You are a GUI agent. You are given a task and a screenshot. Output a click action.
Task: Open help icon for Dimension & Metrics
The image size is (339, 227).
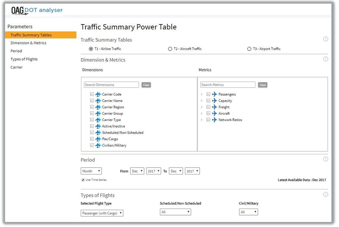[325, 59]
